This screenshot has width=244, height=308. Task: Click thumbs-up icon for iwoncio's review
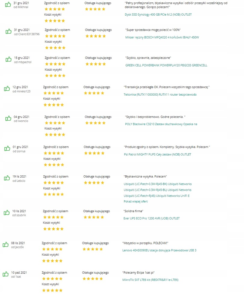point(8,119)
